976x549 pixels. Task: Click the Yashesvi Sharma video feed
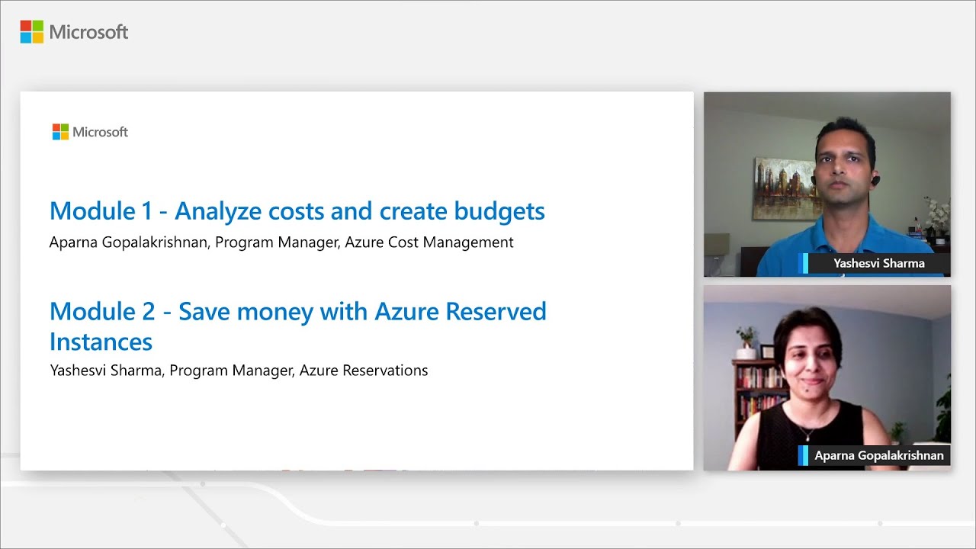tap(827, 184)
